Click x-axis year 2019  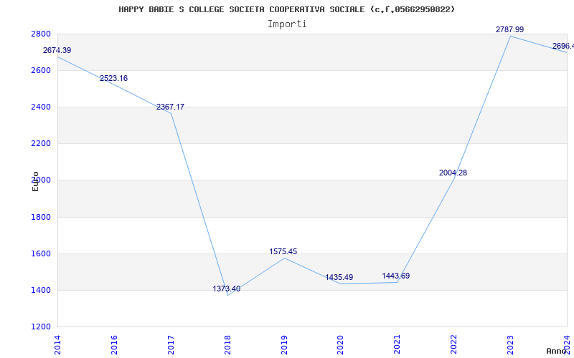[284, 344]
